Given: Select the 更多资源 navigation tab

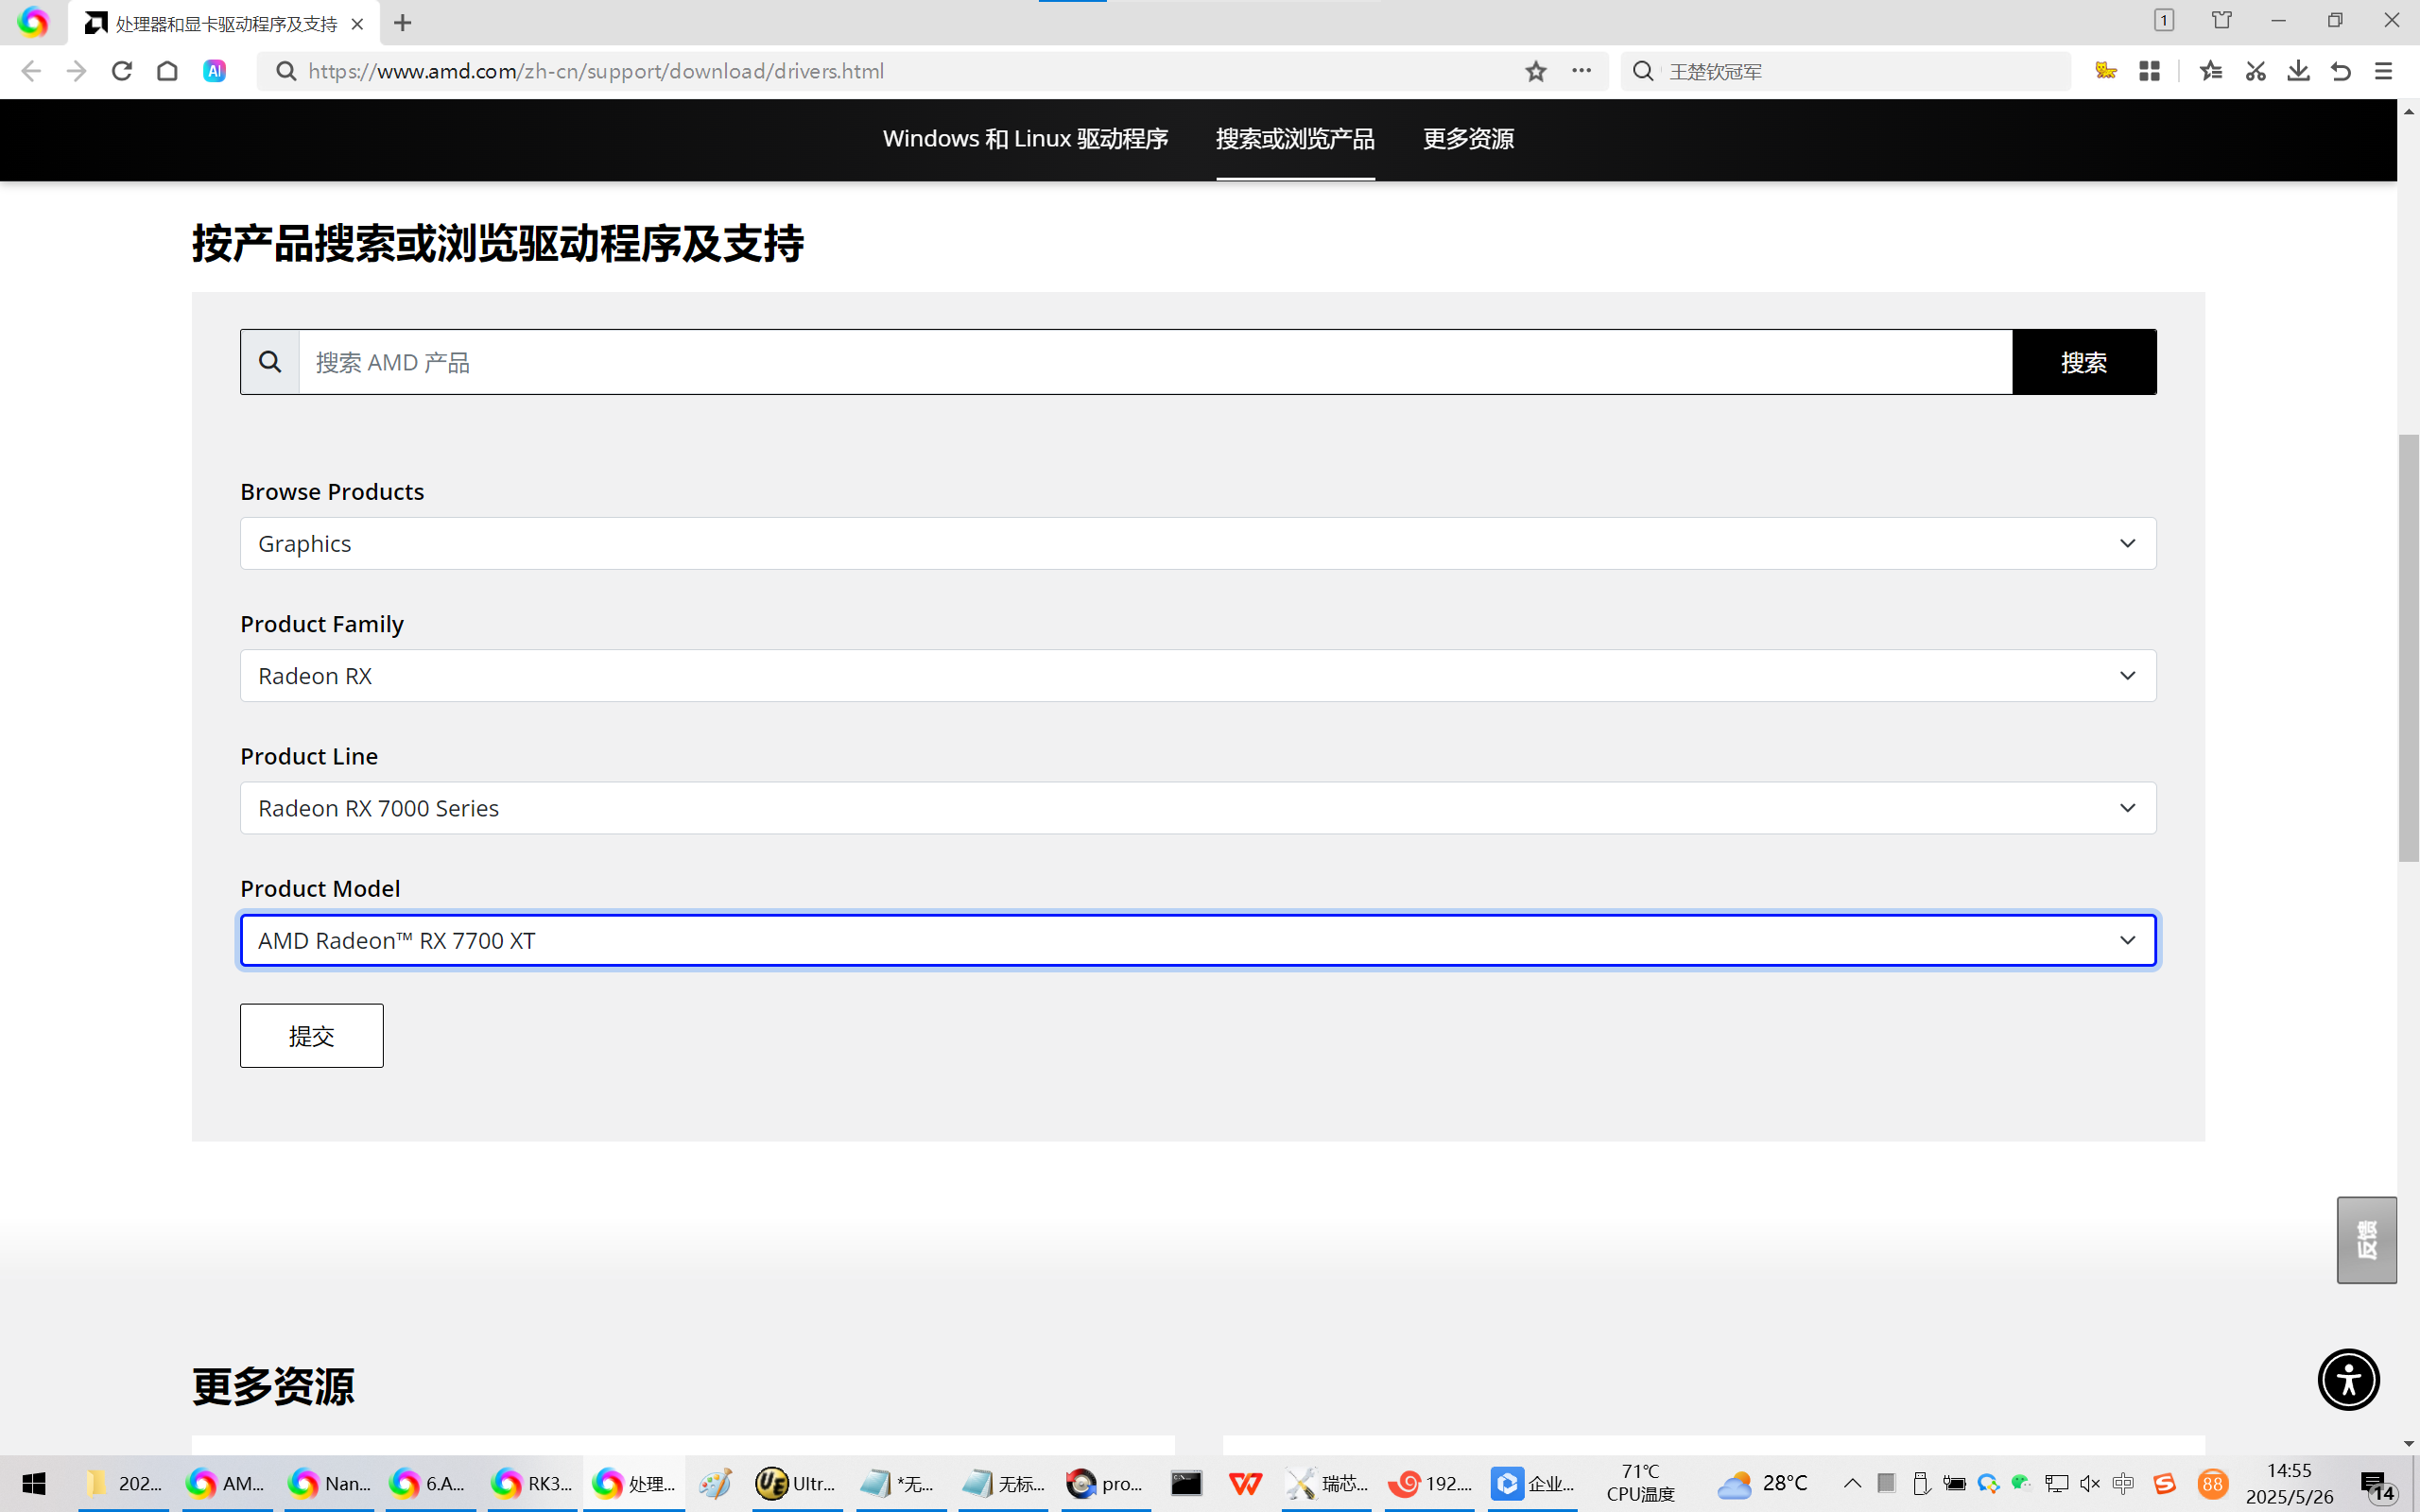Looking at the screenshot, I should [1467, 139].
